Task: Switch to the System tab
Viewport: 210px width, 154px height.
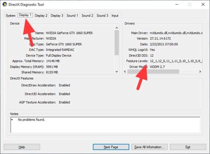Action: 10,16
